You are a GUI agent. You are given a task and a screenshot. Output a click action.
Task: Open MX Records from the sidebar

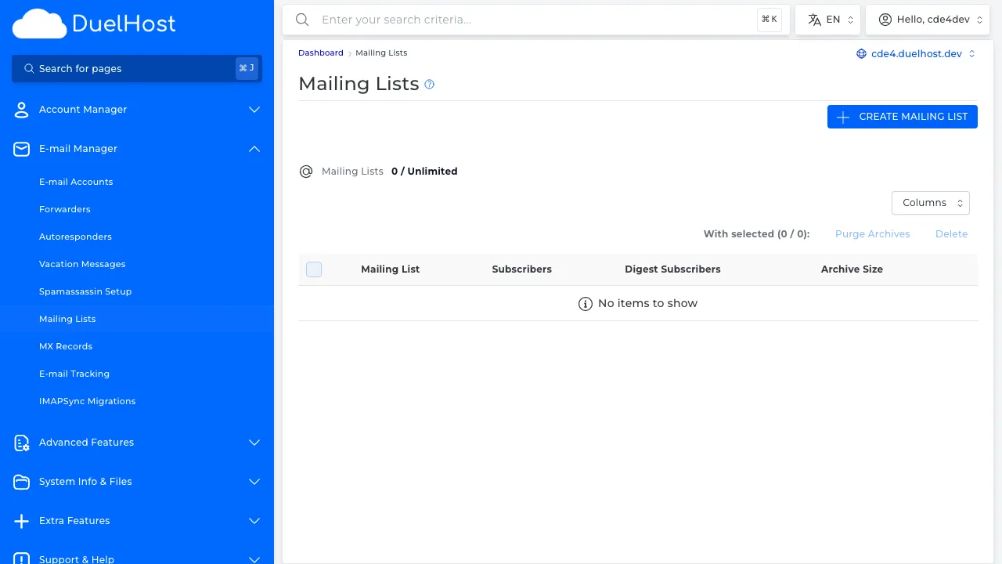(x=66, y=346)
